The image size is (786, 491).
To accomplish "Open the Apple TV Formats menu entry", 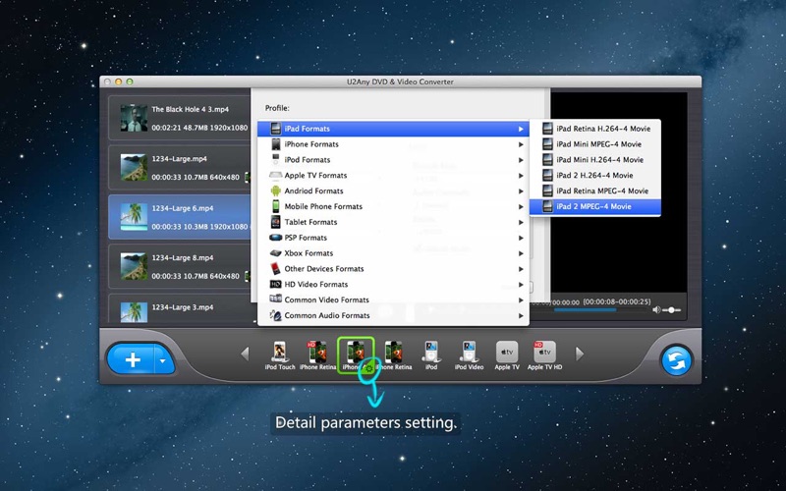I will (x=393, y=176).
